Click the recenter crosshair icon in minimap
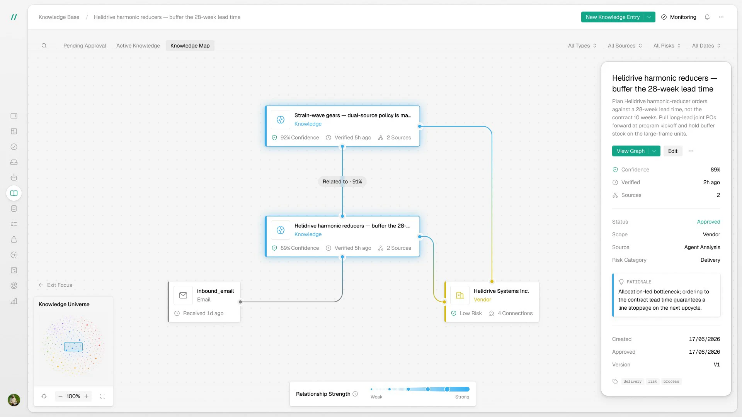Image resolution: width=742 pixels, height=417 pixels. pyautogui.click(x=44, y=396)
